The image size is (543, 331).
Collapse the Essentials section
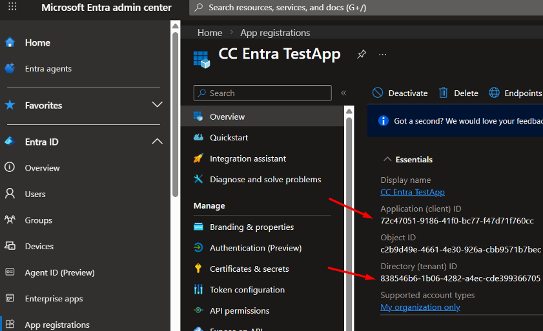387,159
